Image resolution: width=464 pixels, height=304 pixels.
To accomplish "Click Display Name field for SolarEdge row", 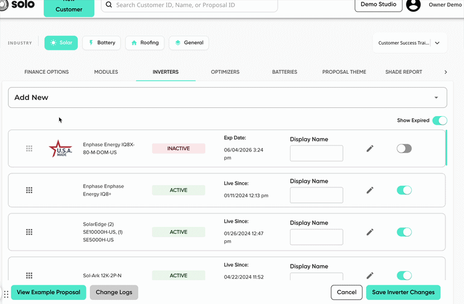I will (x=317, y=237).
